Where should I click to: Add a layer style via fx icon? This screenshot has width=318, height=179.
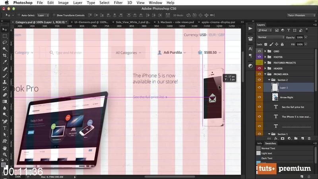(275, 138)
